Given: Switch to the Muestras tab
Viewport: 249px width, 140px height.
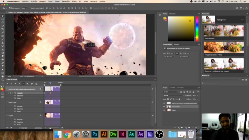Looking at the screenshot, I should click(x=172, y=14).
